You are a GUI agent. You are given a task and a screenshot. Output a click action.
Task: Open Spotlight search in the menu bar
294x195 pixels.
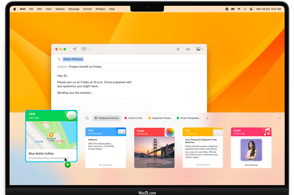[x=245, y=9]
